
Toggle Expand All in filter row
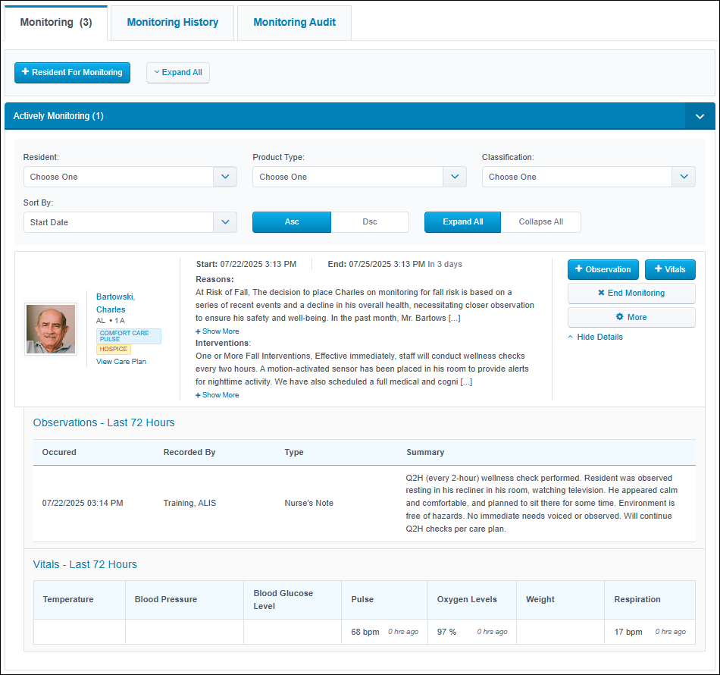tap(462, 222)
